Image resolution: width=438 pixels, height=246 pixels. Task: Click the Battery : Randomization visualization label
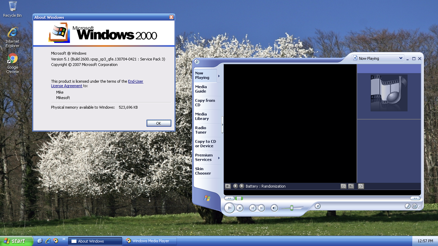pyautogui.click(x=266, y=186)
